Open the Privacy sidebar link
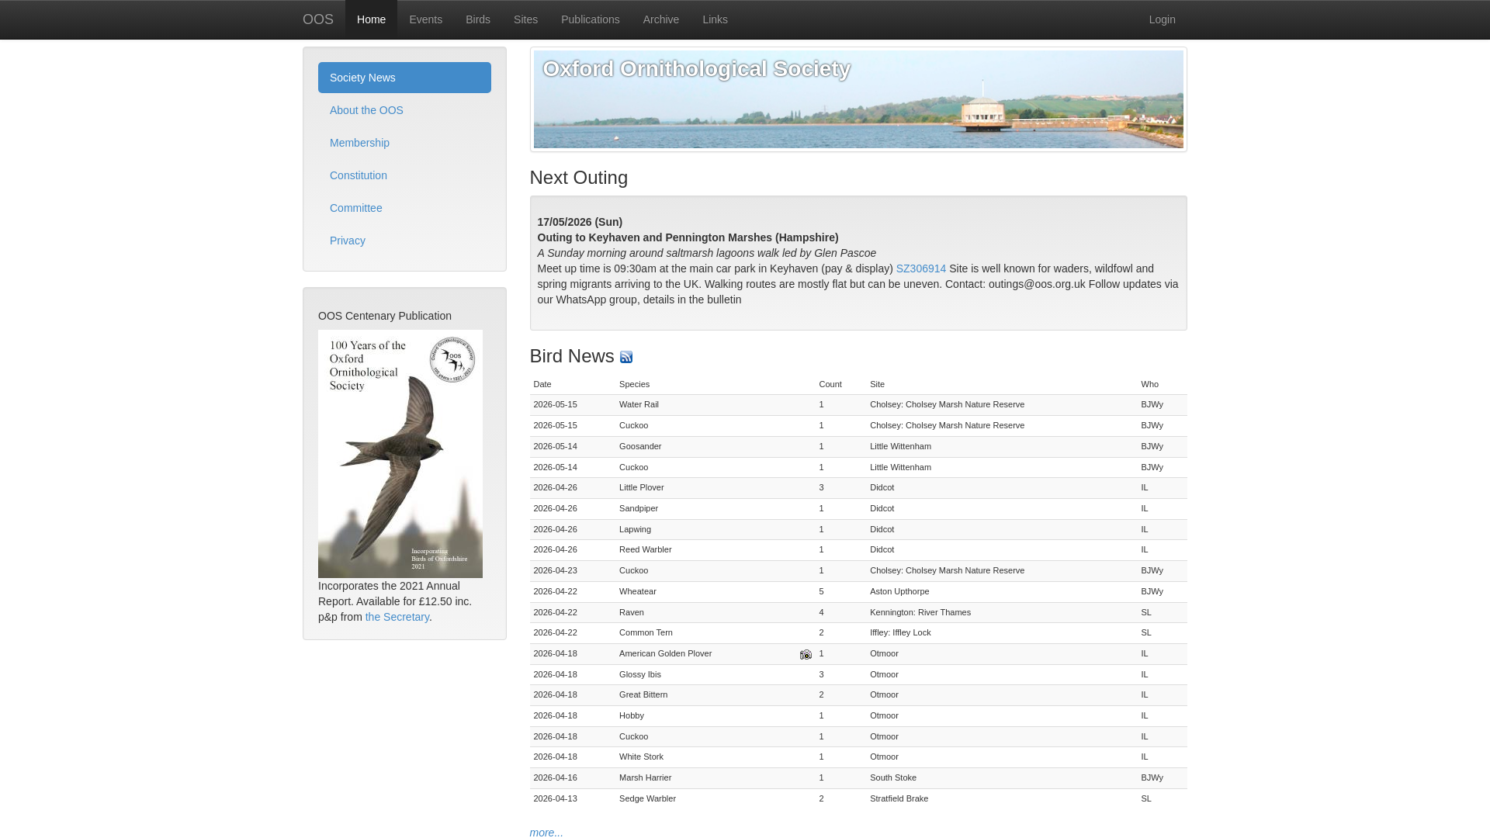1490x838 pixels. pyautogui.click(x=404, y=241)
